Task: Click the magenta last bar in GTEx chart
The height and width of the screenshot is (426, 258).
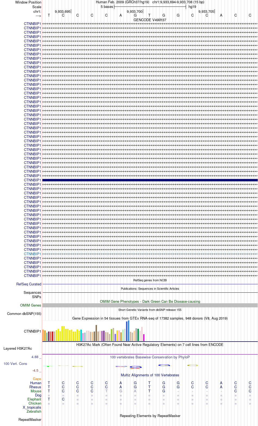Action: click(144, 337)
